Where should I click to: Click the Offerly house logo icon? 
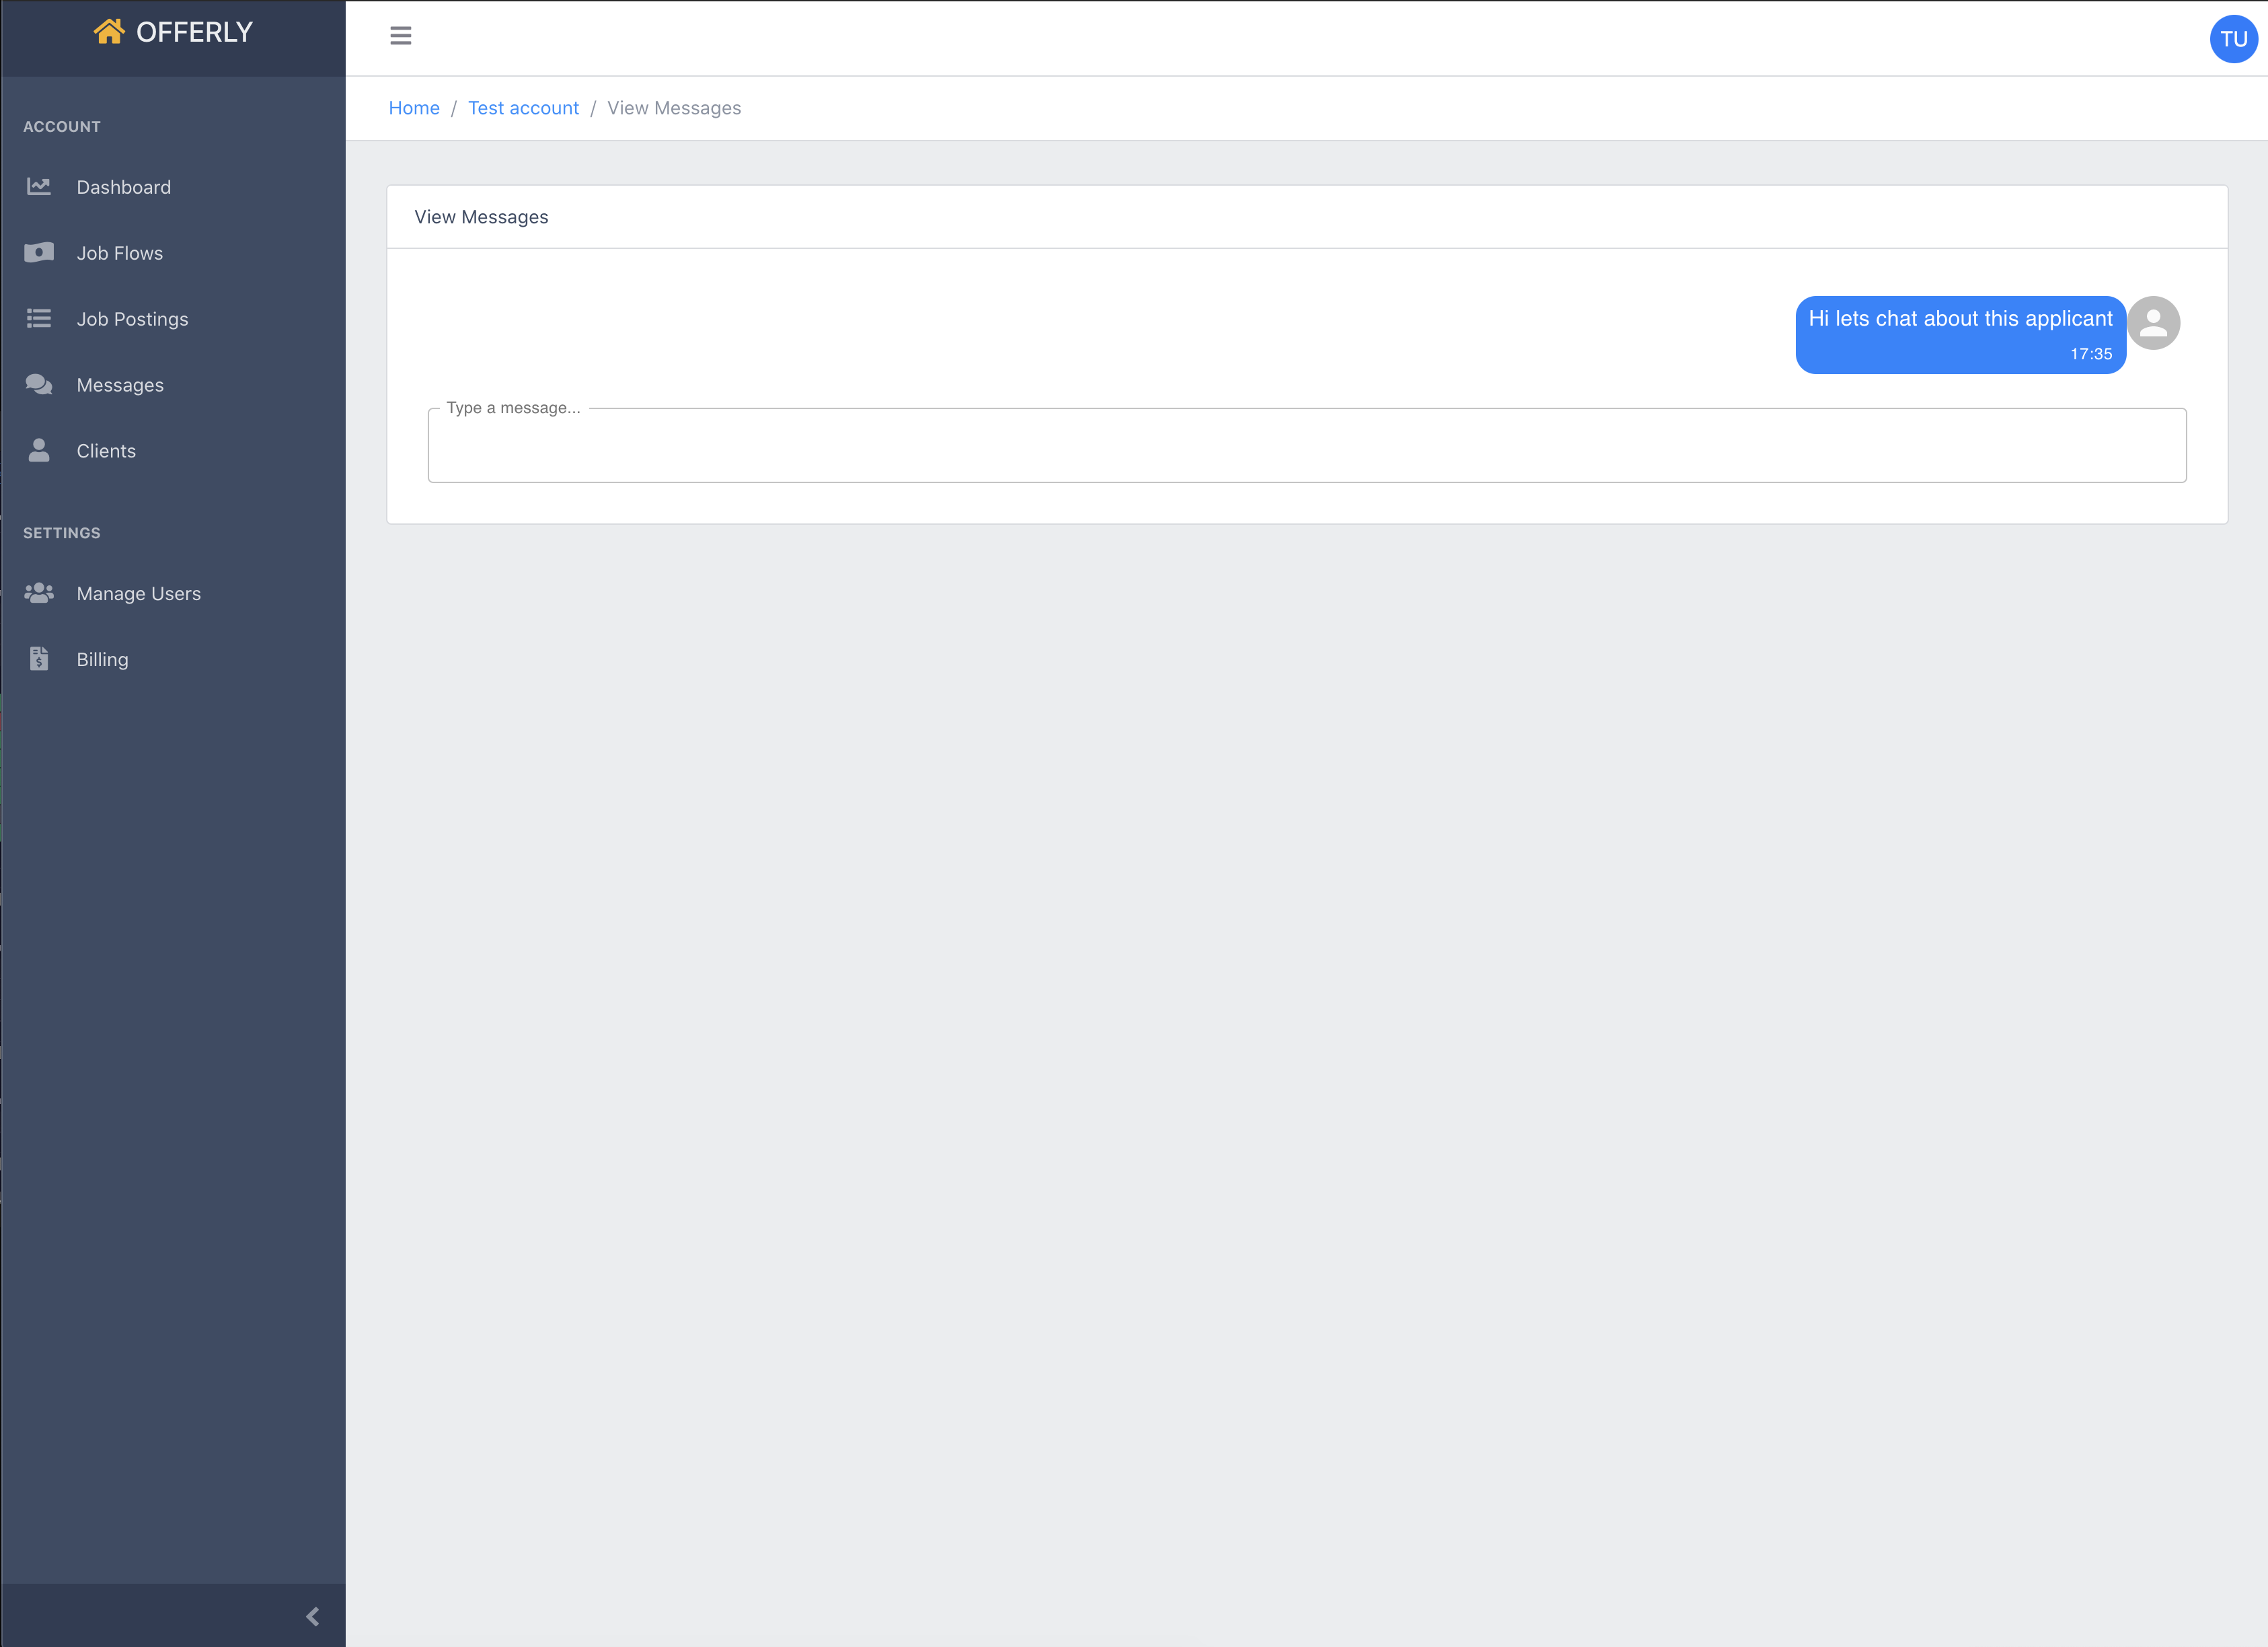click(109, 32)
